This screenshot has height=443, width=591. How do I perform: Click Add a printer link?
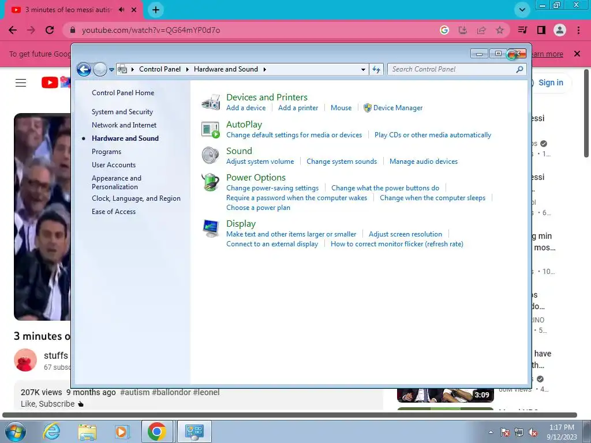298,108
